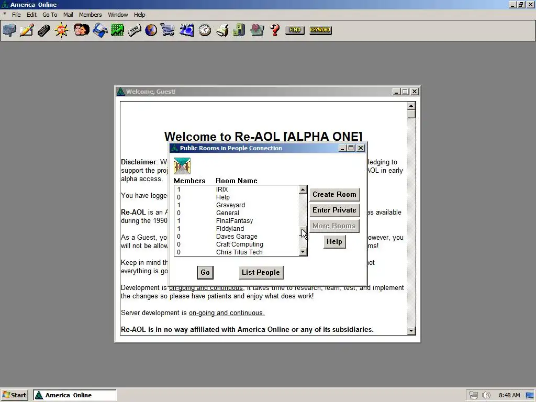Open the My AOL icon
This screenshot has height=402, width=536.
186,30
